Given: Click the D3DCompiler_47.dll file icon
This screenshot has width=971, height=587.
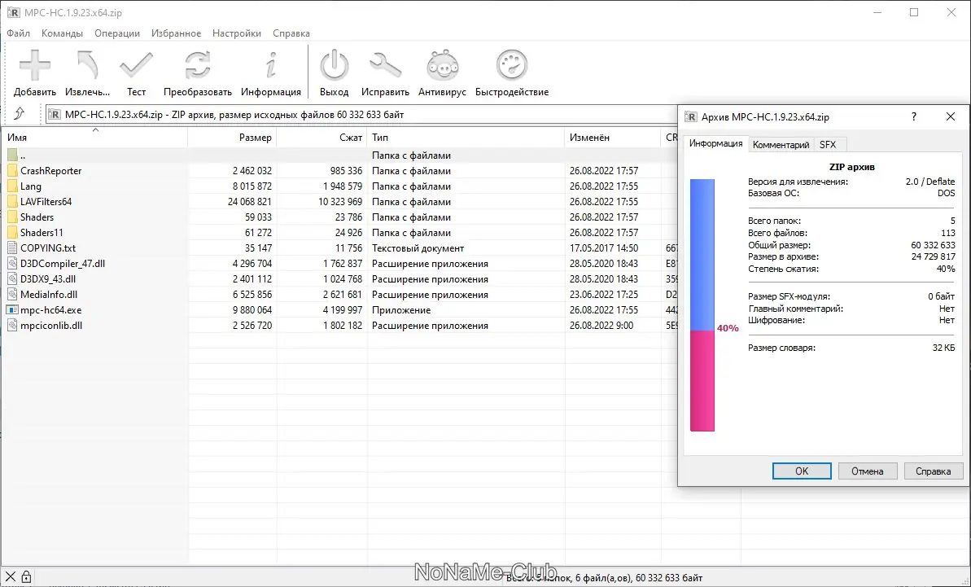Looking at the screenshot, I should (x=12, y=264).
